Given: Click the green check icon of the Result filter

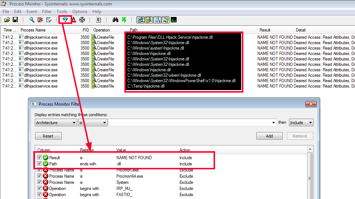Looking at the screenshot, I should [45, 157].
